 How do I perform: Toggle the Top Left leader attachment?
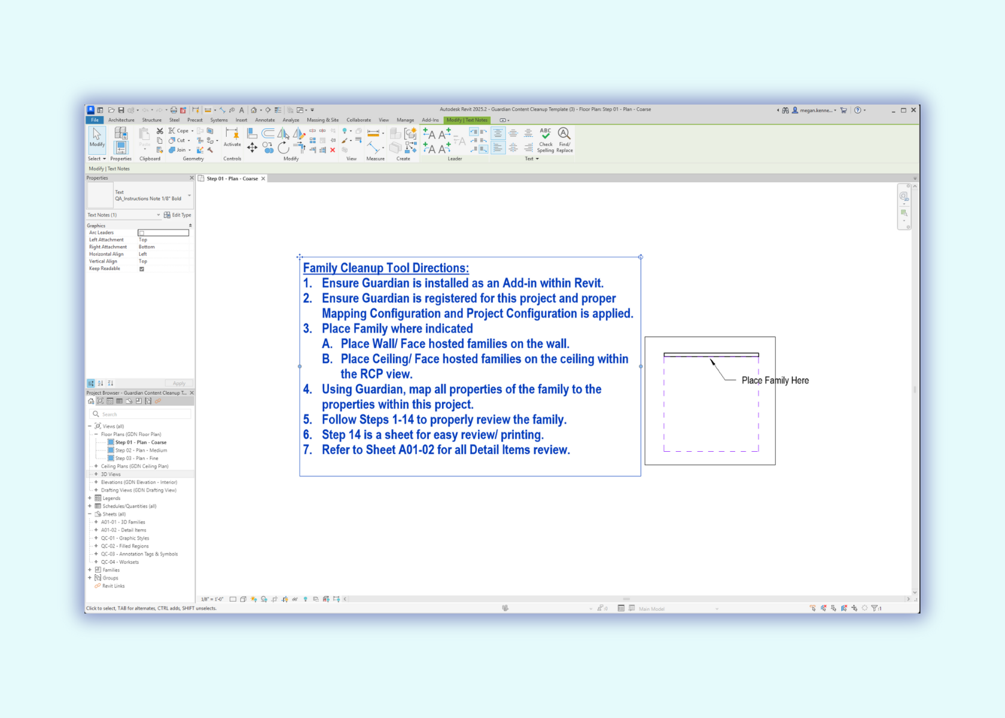(474, 132)
